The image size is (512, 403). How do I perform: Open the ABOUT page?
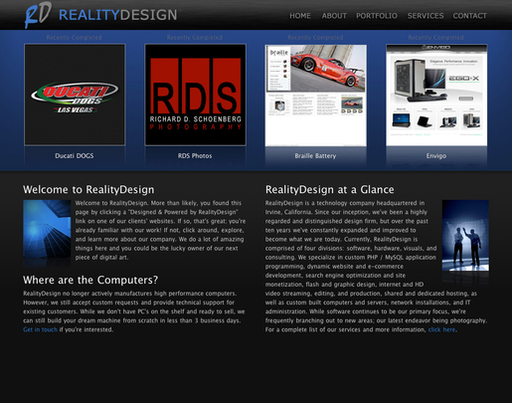[334, 16]
